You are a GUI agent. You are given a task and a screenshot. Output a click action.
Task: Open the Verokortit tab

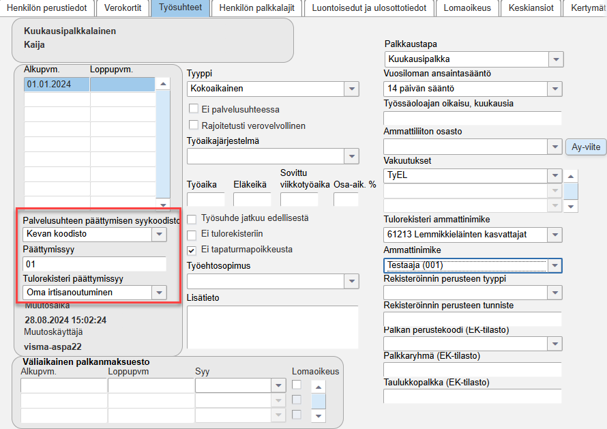(x=123, y=8)
